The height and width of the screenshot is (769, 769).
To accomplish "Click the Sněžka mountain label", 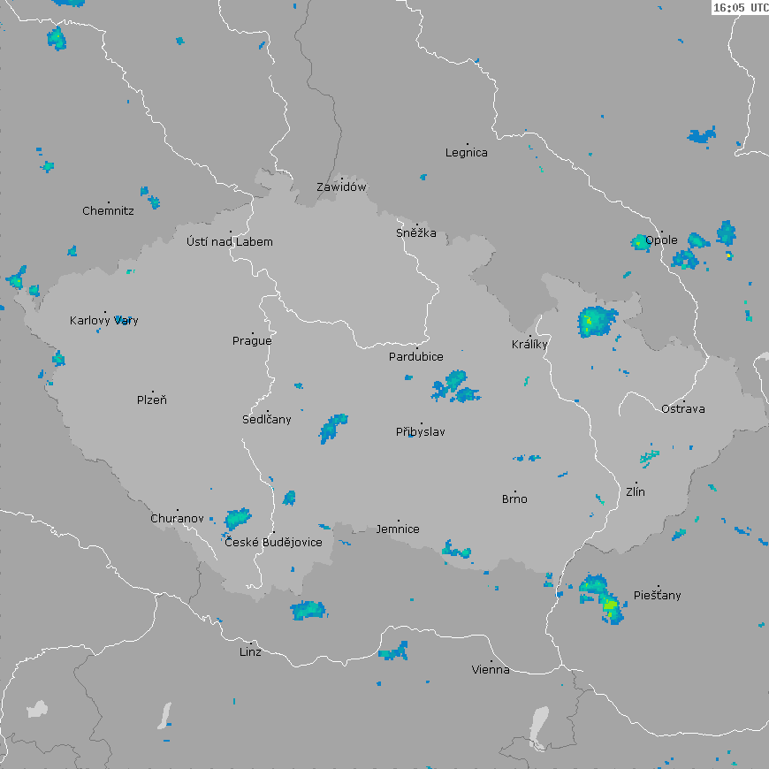I will [x=416, y=233].
